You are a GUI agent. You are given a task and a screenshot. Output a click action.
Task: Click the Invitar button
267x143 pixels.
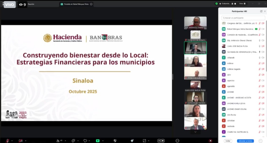(228, 141)
